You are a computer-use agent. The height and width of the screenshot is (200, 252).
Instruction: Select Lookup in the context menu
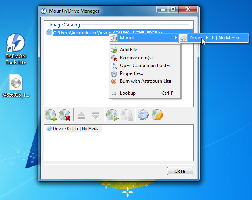[127, 93]
